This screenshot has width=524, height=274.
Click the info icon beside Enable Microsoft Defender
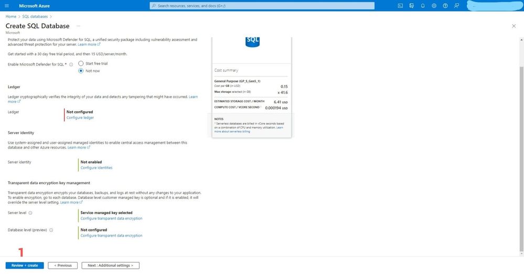[x=71, y=65]
